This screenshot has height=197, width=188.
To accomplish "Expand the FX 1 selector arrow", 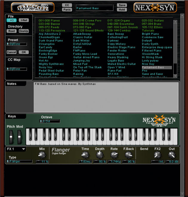I will tap(23, 149).
